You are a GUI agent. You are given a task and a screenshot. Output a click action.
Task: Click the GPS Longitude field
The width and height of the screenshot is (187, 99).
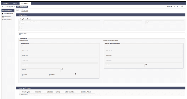[61, 75]
